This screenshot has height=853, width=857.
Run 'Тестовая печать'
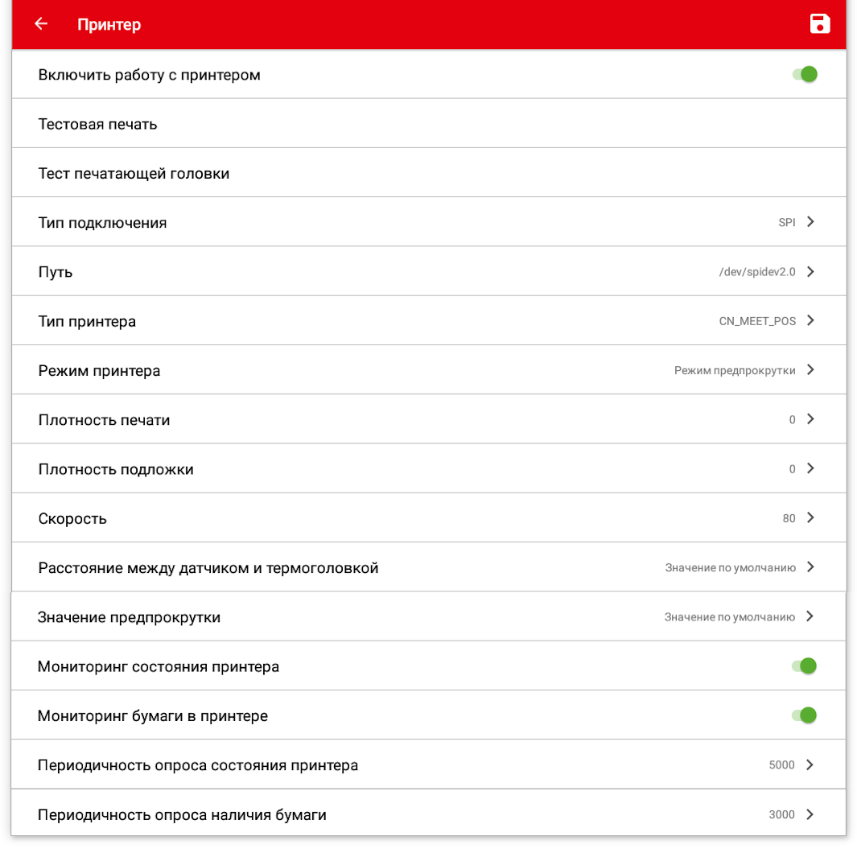(98, 124)
